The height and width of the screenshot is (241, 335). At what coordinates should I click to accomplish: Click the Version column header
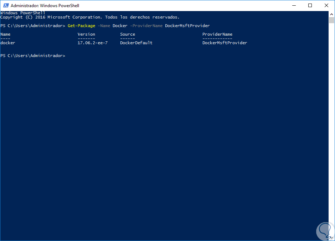tap(86, 34)
